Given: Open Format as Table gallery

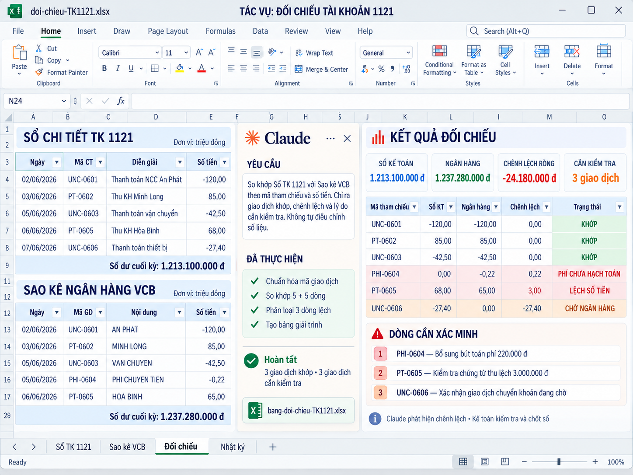Looking at the screenshot, I should pos(473,60).
